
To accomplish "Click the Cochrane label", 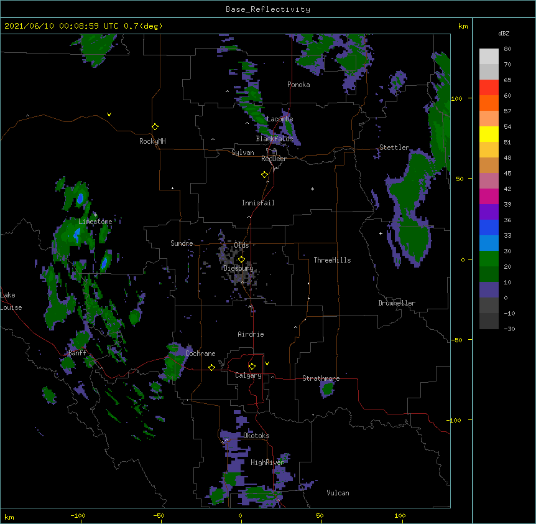I will [x=200, y=353].
